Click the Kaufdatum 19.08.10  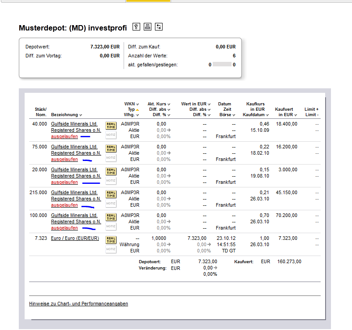point(260,176)
